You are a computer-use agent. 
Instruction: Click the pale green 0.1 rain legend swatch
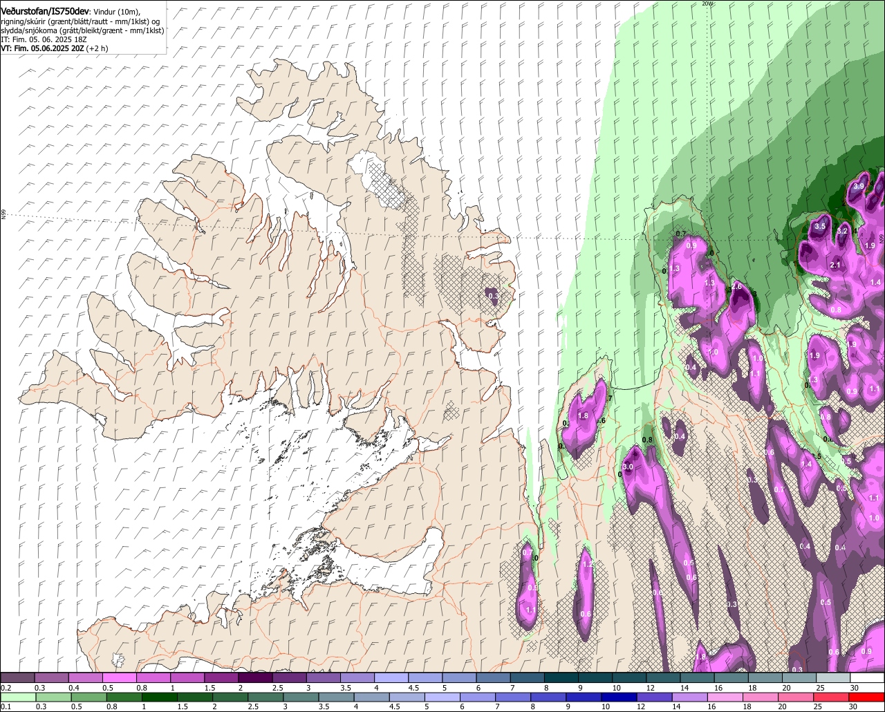point(17,697)
